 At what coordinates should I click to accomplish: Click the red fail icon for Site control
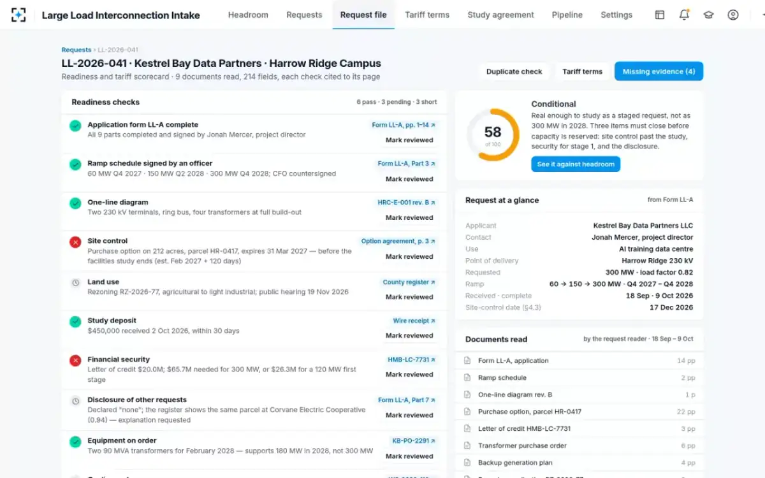75,242
